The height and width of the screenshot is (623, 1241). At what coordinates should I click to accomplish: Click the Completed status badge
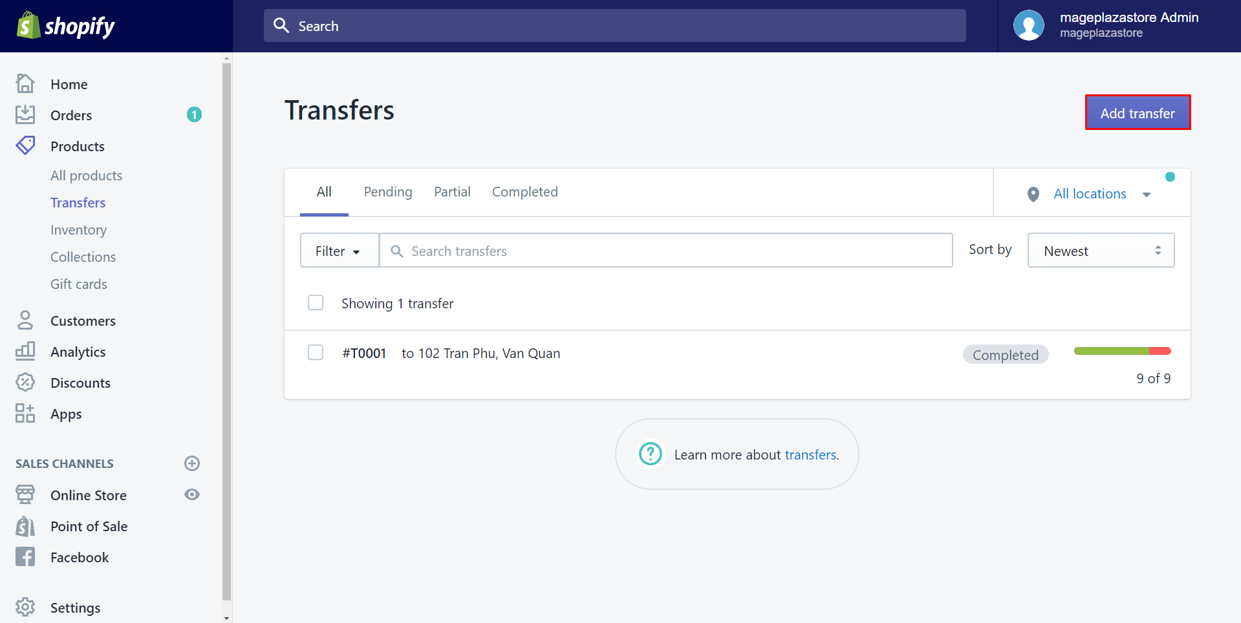(x=1006, y=354)
